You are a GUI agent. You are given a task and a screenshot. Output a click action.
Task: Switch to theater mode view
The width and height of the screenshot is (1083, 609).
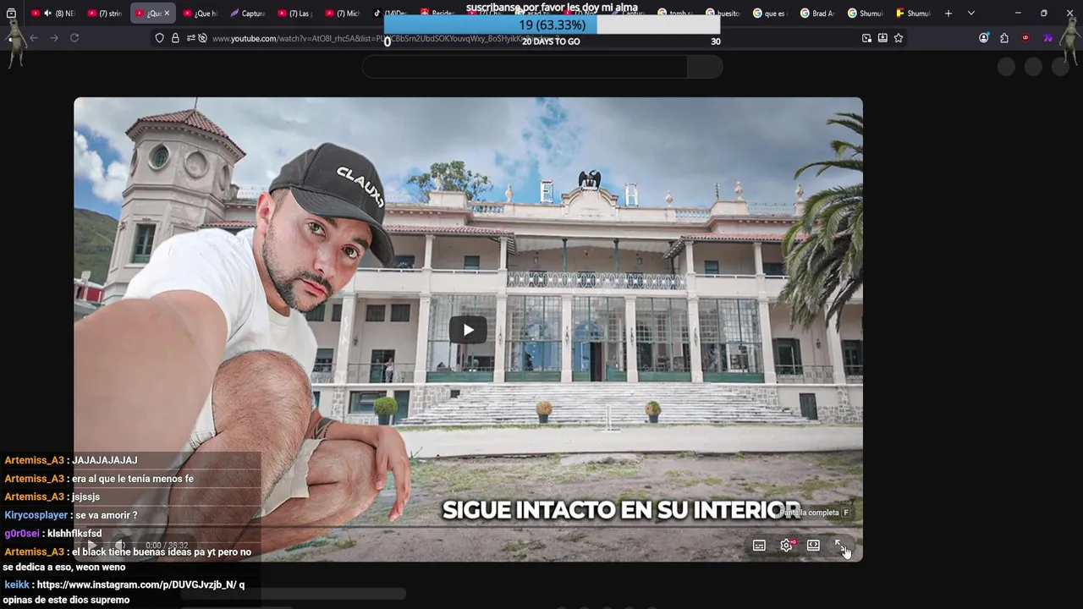pos(813,546)
